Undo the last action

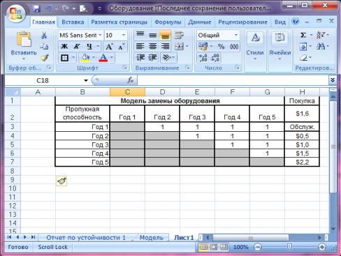point(49,9)
